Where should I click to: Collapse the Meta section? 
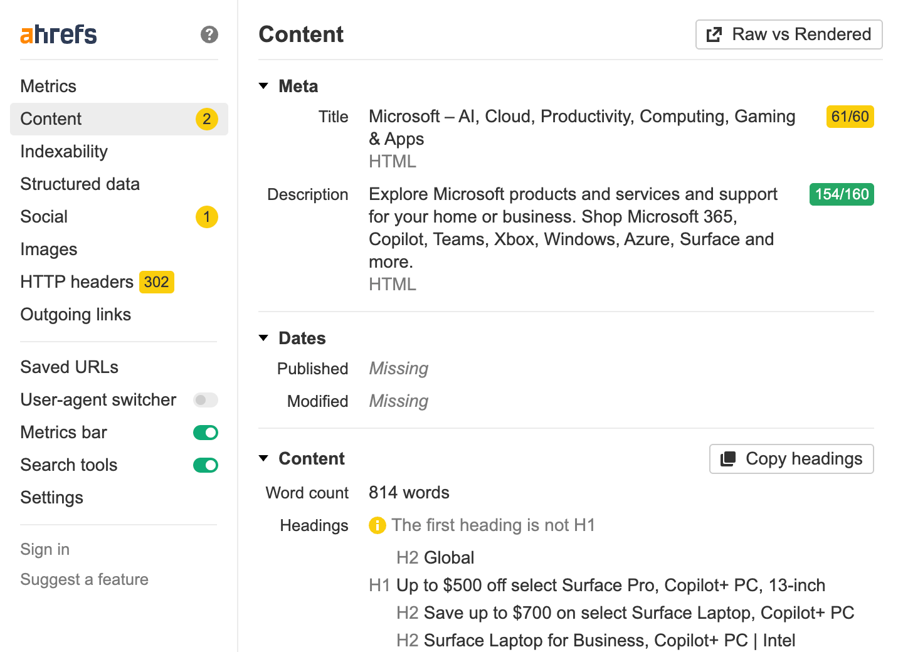(x=263, y=86)
